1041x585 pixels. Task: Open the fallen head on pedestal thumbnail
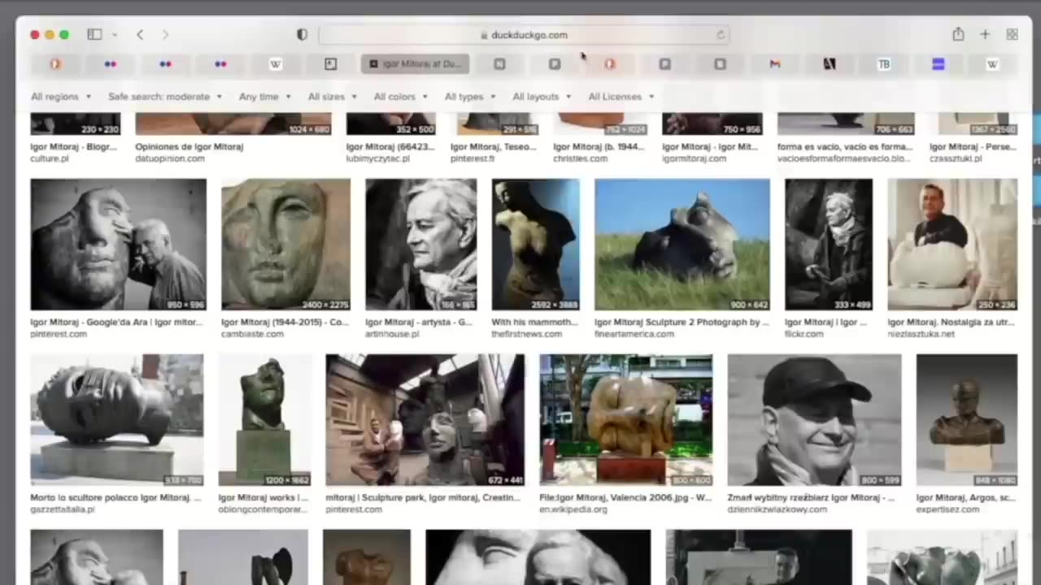click(117, 420)
